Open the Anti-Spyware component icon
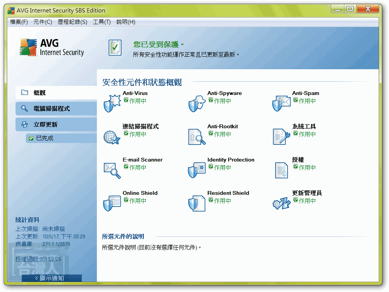Image resolution: width=389 pixels, height=292 pixels. click(x=197, y=103)
